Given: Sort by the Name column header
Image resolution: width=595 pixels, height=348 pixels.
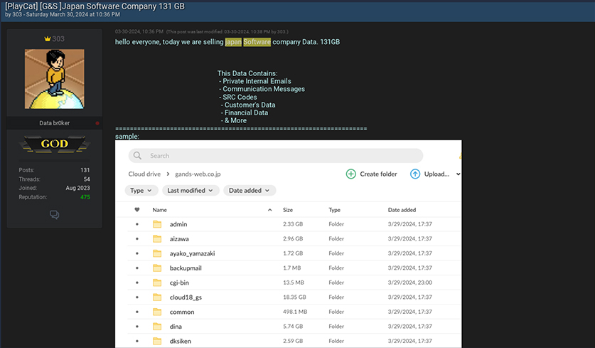Looking at the screenshot, I should tap(159, 210).
